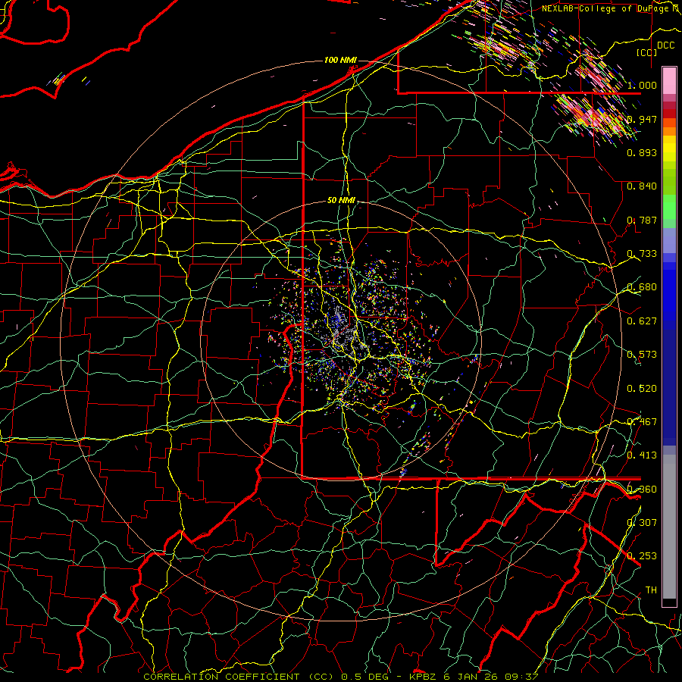Screen dimensions: 682x682
Task: Click the TH threshold label
Action: (x=651, y=590)
